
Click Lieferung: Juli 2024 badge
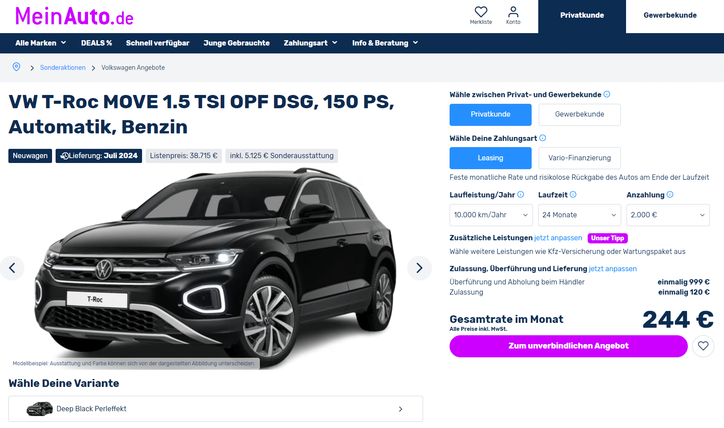click(99, 156)
